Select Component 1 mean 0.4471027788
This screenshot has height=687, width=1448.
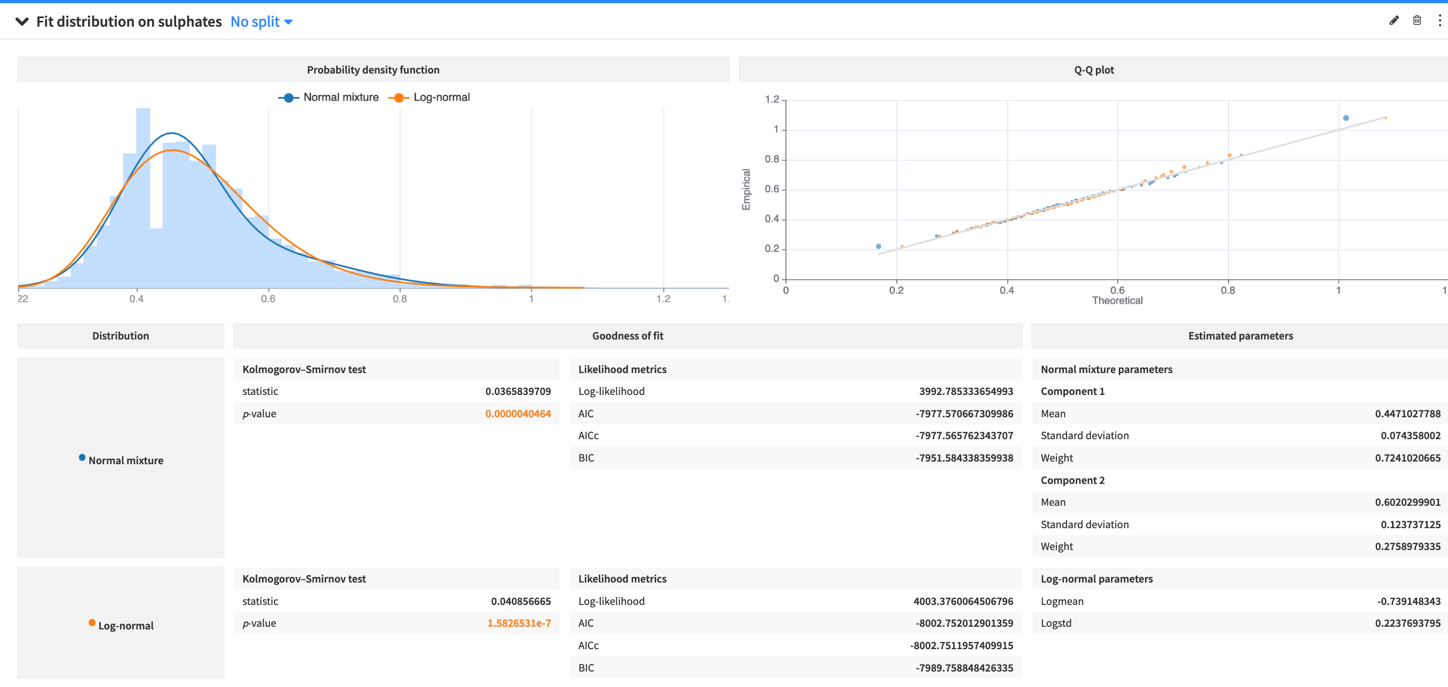pyautogui.click(x=1407, y=414)
